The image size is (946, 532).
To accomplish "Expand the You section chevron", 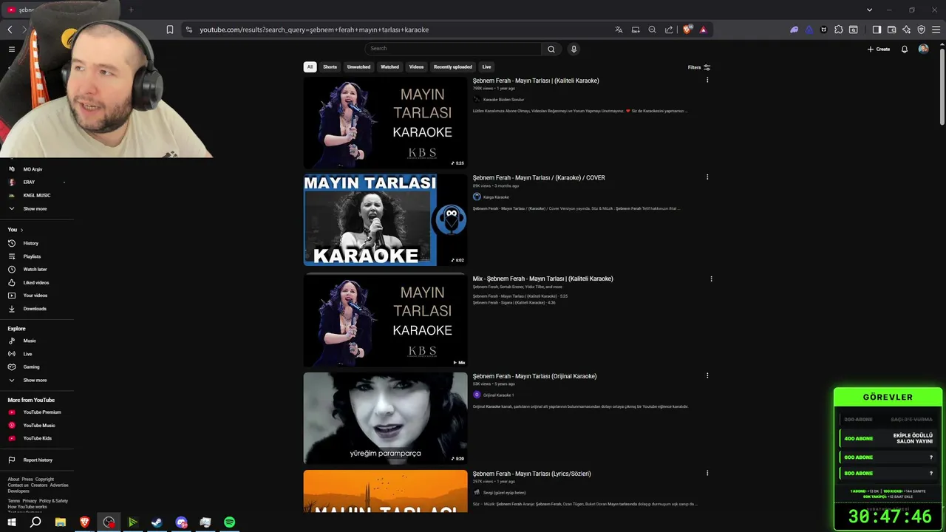I will pos(21,230).
